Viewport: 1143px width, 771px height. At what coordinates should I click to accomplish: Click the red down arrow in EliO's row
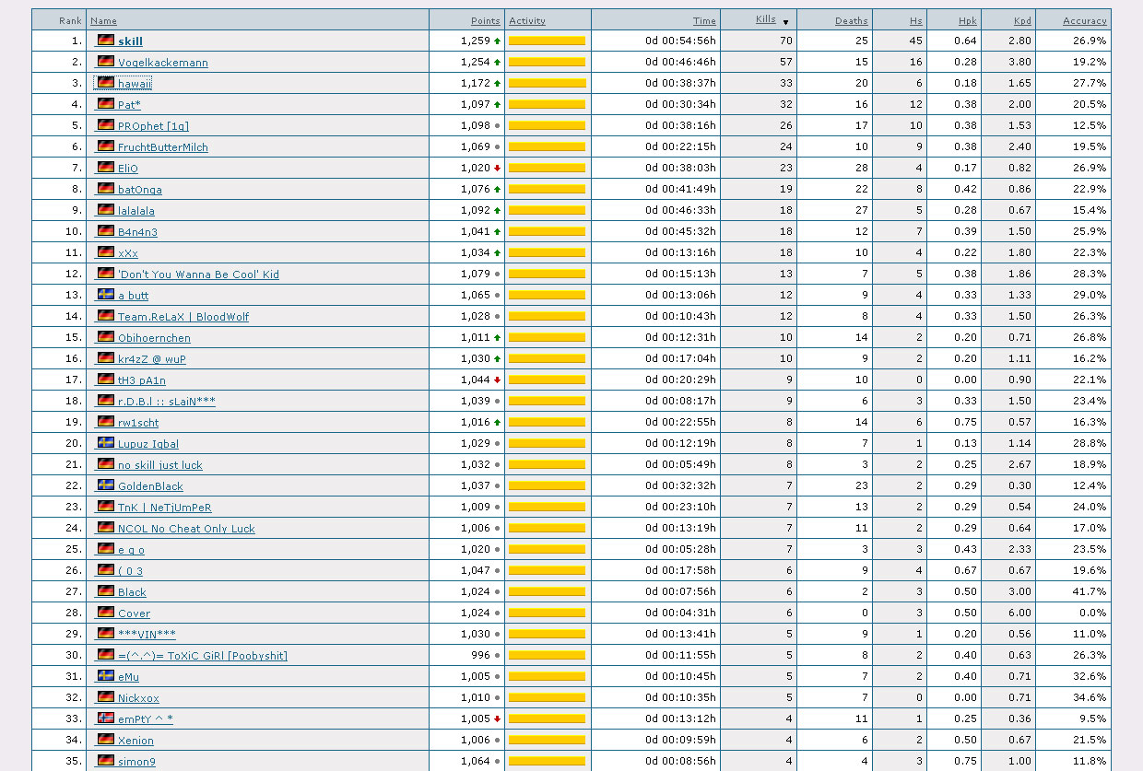tap(498, 169)
